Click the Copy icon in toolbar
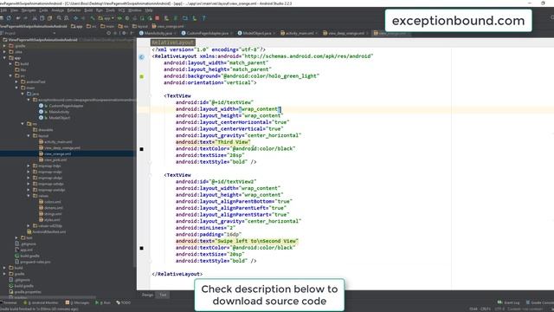The height and width of the screenshot is (312, 554). (42, 18)
